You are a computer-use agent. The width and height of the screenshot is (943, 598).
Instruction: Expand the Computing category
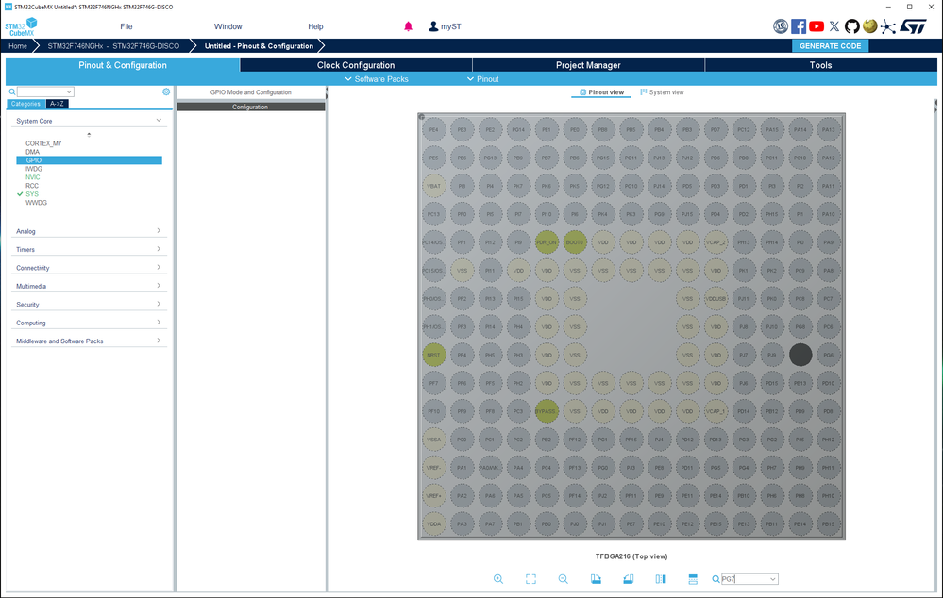[x=159, y=323]
